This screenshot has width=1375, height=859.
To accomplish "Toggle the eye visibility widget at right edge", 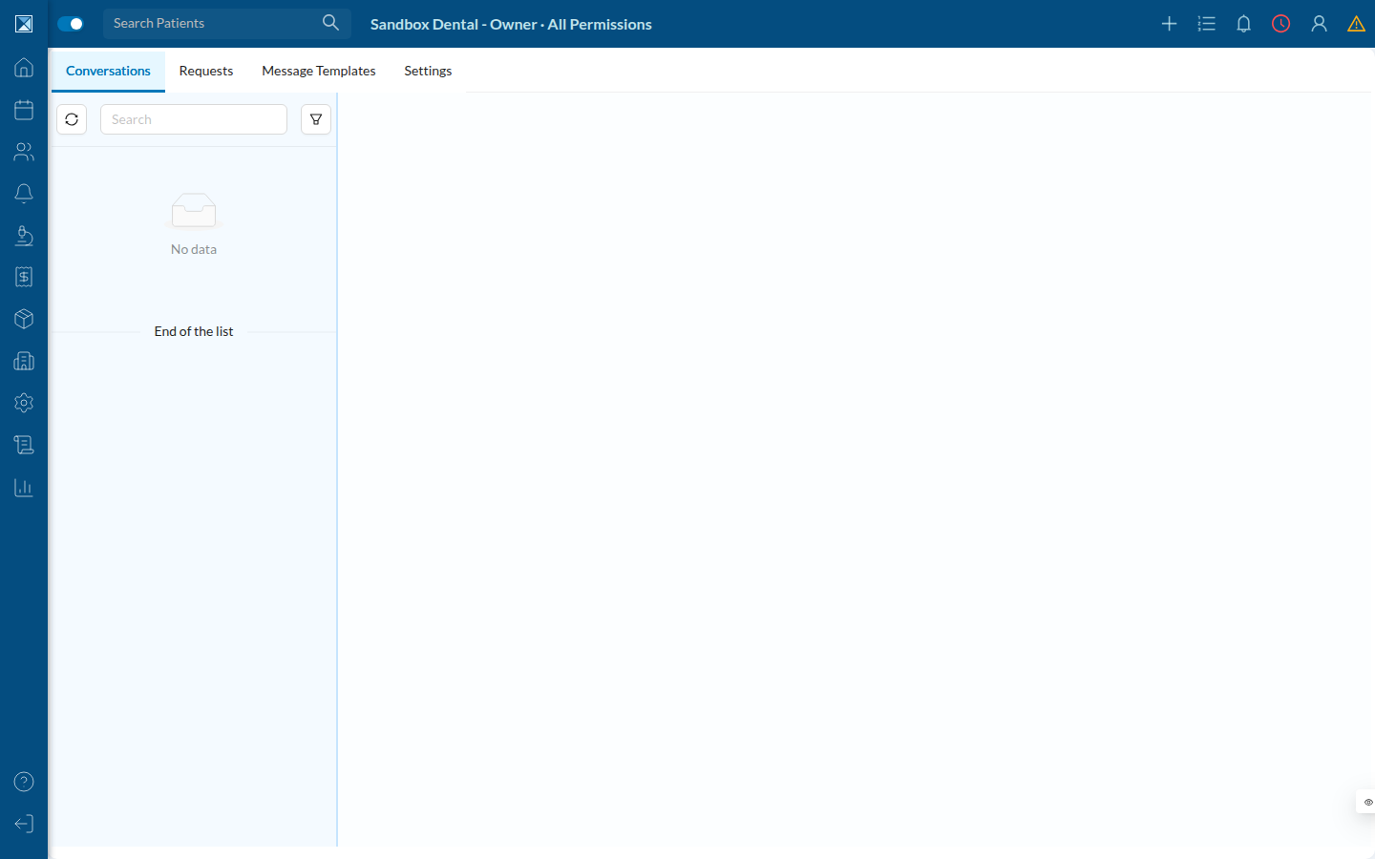I will pyautogui.click(x=1367, y=802).
